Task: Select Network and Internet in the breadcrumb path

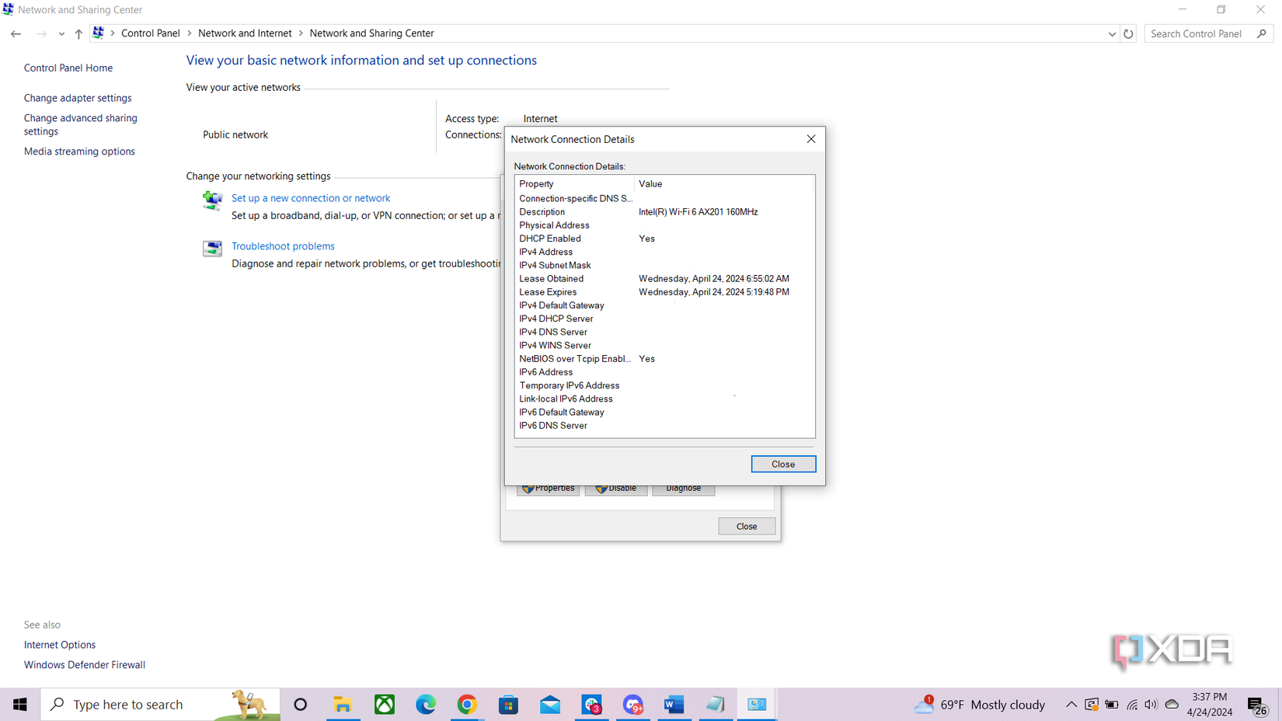Action: pyautogui.click(x=245, y=33)
